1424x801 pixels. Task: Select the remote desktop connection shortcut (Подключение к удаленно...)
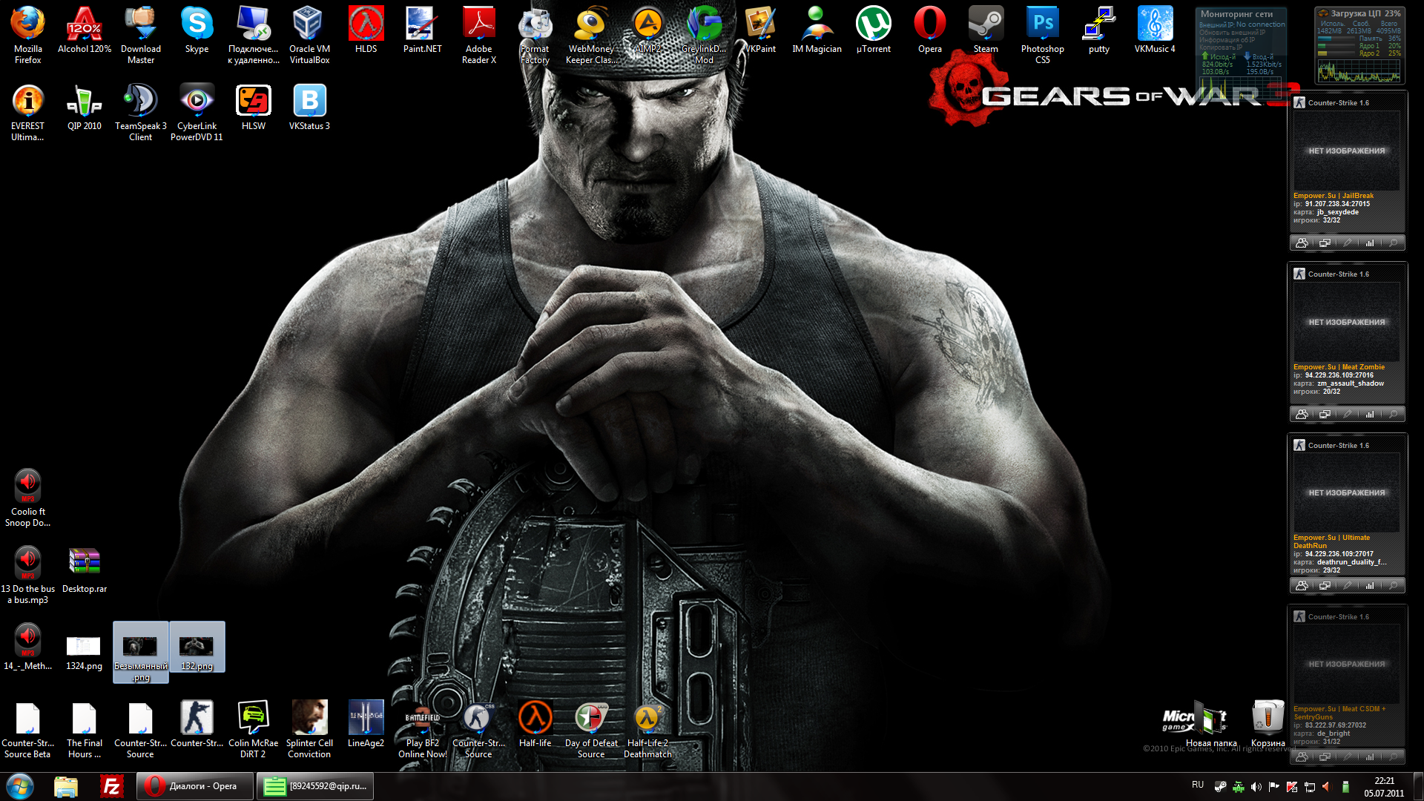(254, 35)
